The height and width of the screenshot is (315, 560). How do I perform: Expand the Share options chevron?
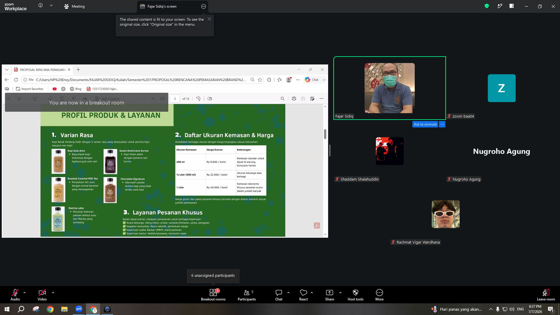tap(340, 292)
